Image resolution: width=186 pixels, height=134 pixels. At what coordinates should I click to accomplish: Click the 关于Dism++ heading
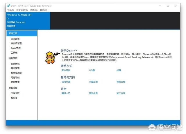[x=69, y=51]
